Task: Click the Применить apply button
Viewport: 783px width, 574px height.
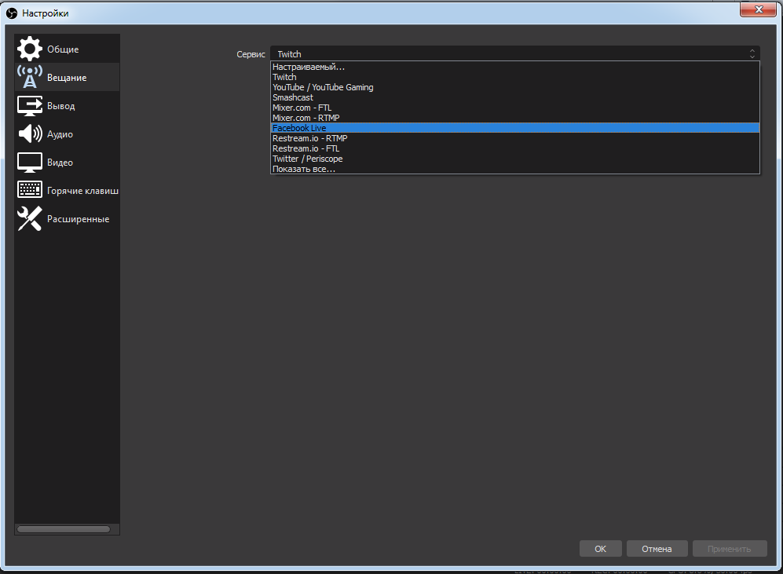Action: coord(729,549)
